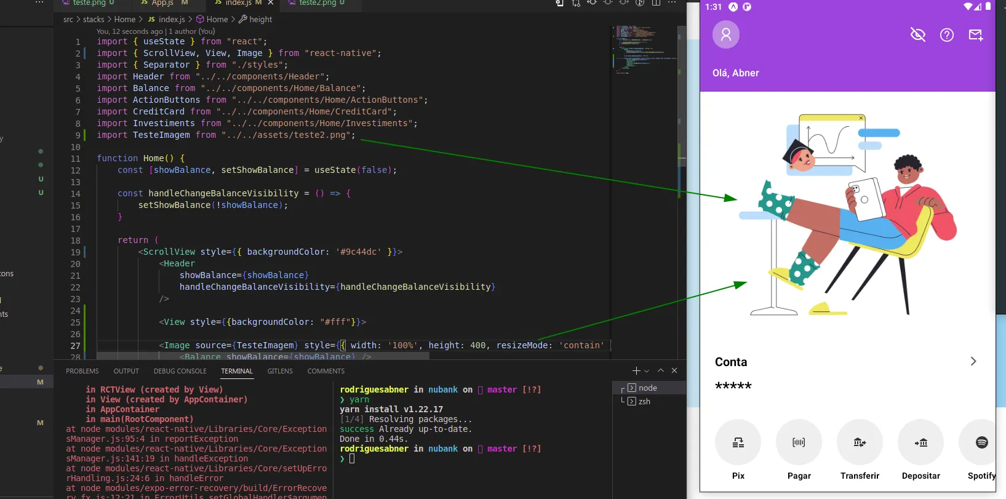Tap the profile avatar in the app
Image resolution: width=1006 pixels, height=499 pixels.
coord(726,34)
